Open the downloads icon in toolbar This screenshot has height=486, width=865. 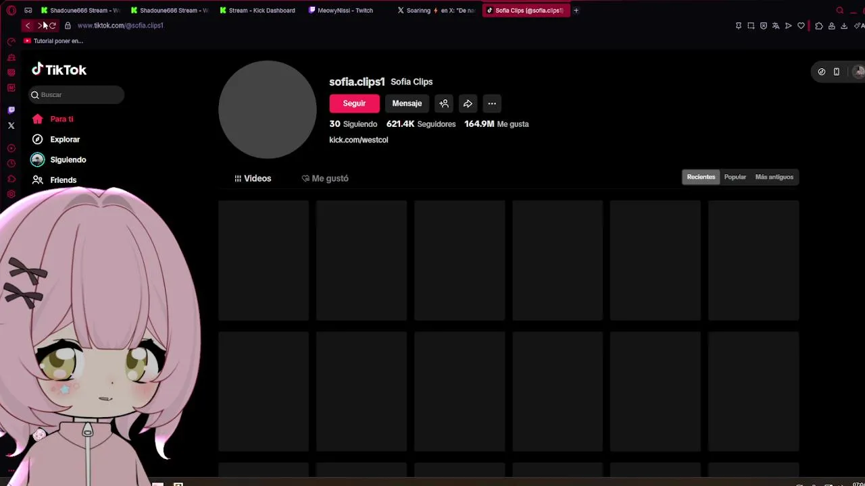[x=844, y=26]
